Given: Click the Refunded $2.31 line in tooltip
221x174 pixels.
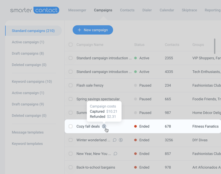Looking at the screenshot, I should tap(103, 117).
